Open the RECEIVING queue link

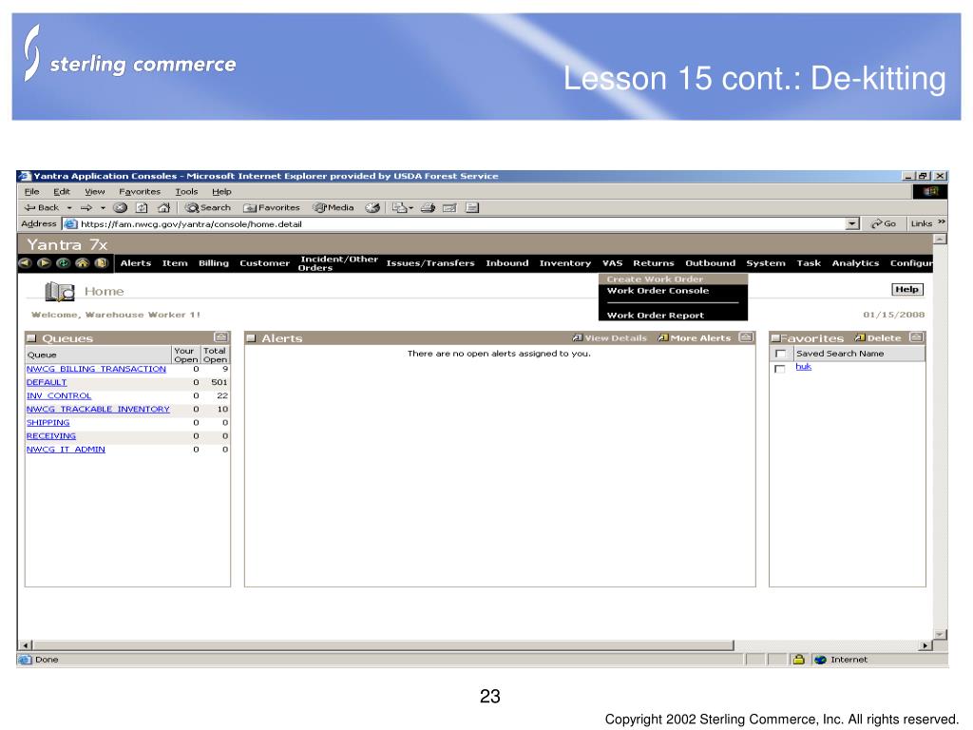click(x=51, y=436)
